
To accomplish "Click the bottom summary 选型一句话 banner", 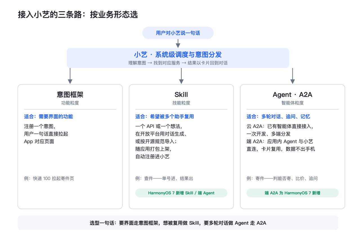I will (178, 223).
